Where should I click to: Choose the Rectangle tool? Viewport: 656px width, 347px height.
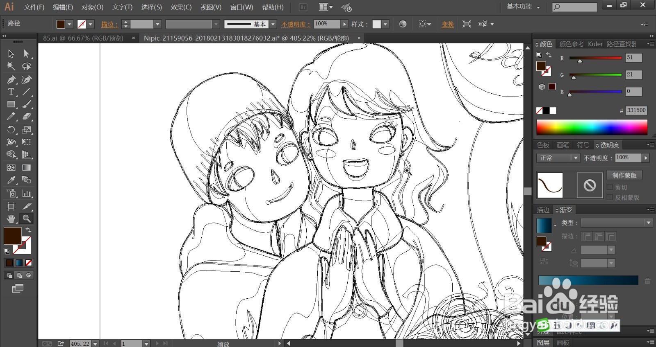11,104
